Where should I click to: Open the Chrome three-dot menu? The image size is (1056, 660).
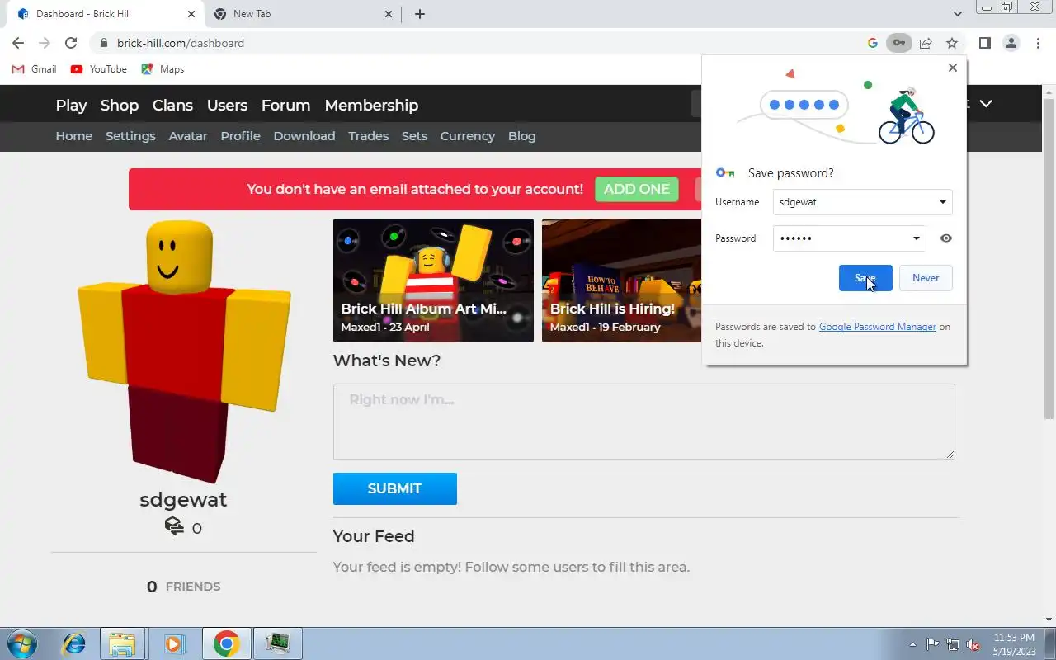pos(1037,43)
